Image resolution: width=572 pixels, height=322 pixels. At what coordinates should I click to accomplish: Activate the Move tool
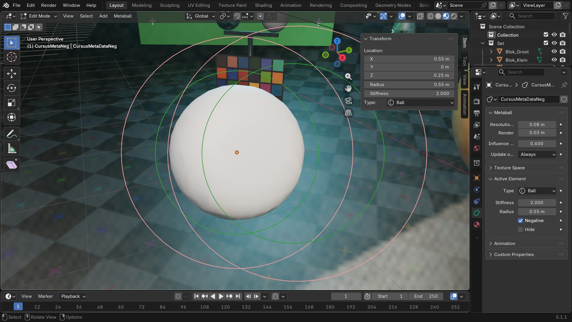[x=12, y=74]
